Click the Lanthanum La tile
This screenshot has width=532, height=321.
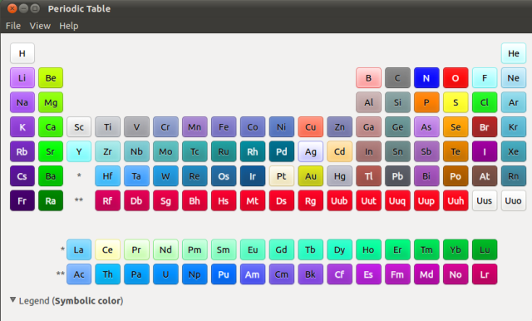tap(79, 249)
